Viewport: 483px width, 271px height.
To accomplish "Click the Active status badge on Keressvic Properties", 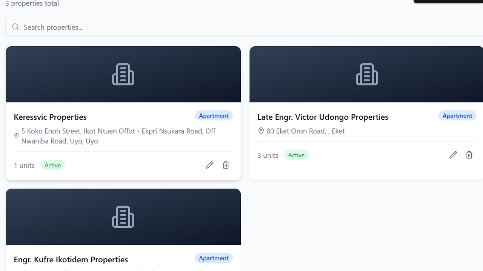I will pyautogui.click(x=53, y=165).
